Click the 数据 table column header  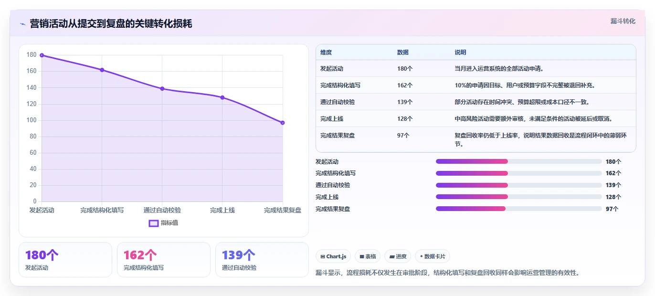point(403,53)
